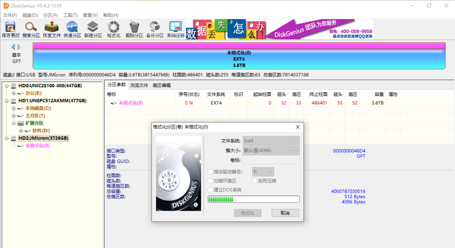Click the DiskGenius banner advertisement
Screen dimensions: 455x248
[x=280, y=29]
